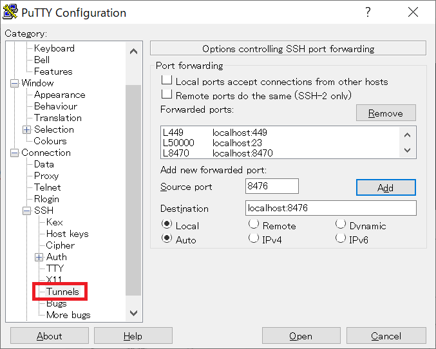Select the Dynamic radio button
The width and height of the screenshot is (436, 349).
341,224
